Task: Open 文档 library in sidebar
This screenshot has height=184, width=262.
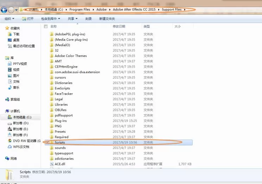Action: click(14, 81)
